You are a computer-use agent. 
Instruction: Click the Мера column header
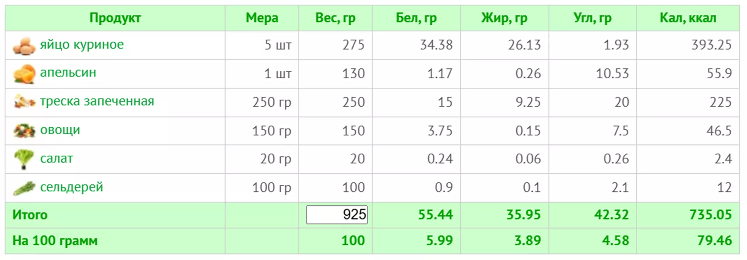262,18
